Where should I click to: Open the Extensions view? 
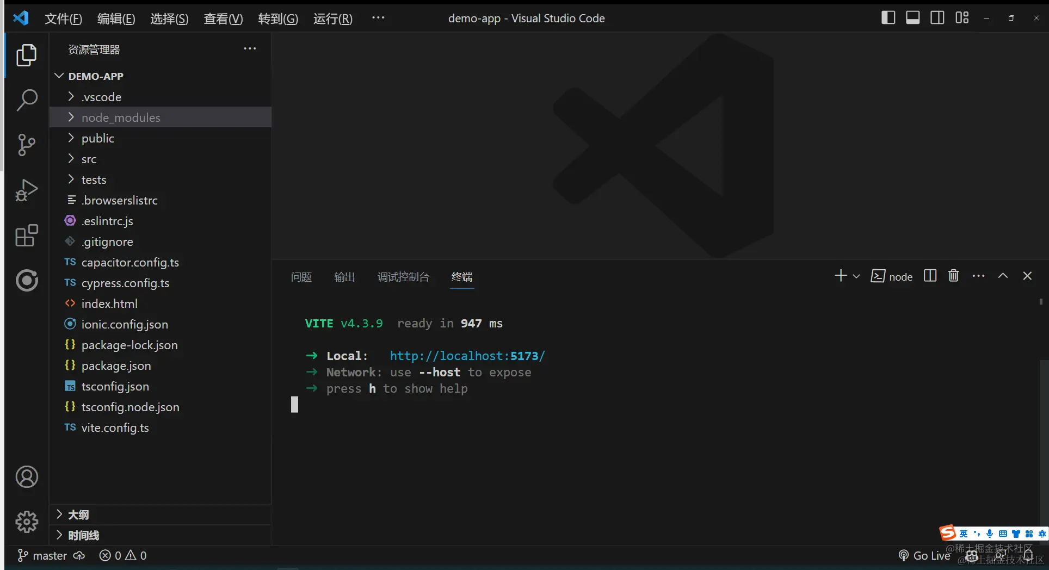tap(27, 236)
